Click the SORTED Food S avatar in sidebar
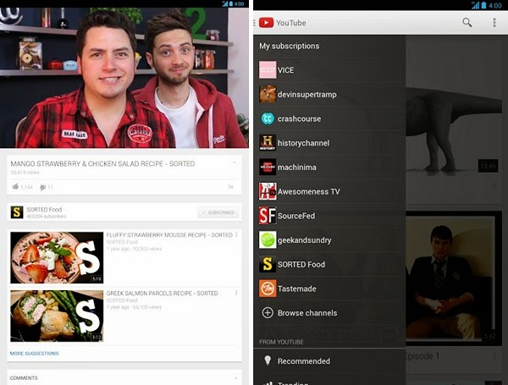The width and height of the screenshot is (508, 385). click(268, 264)
